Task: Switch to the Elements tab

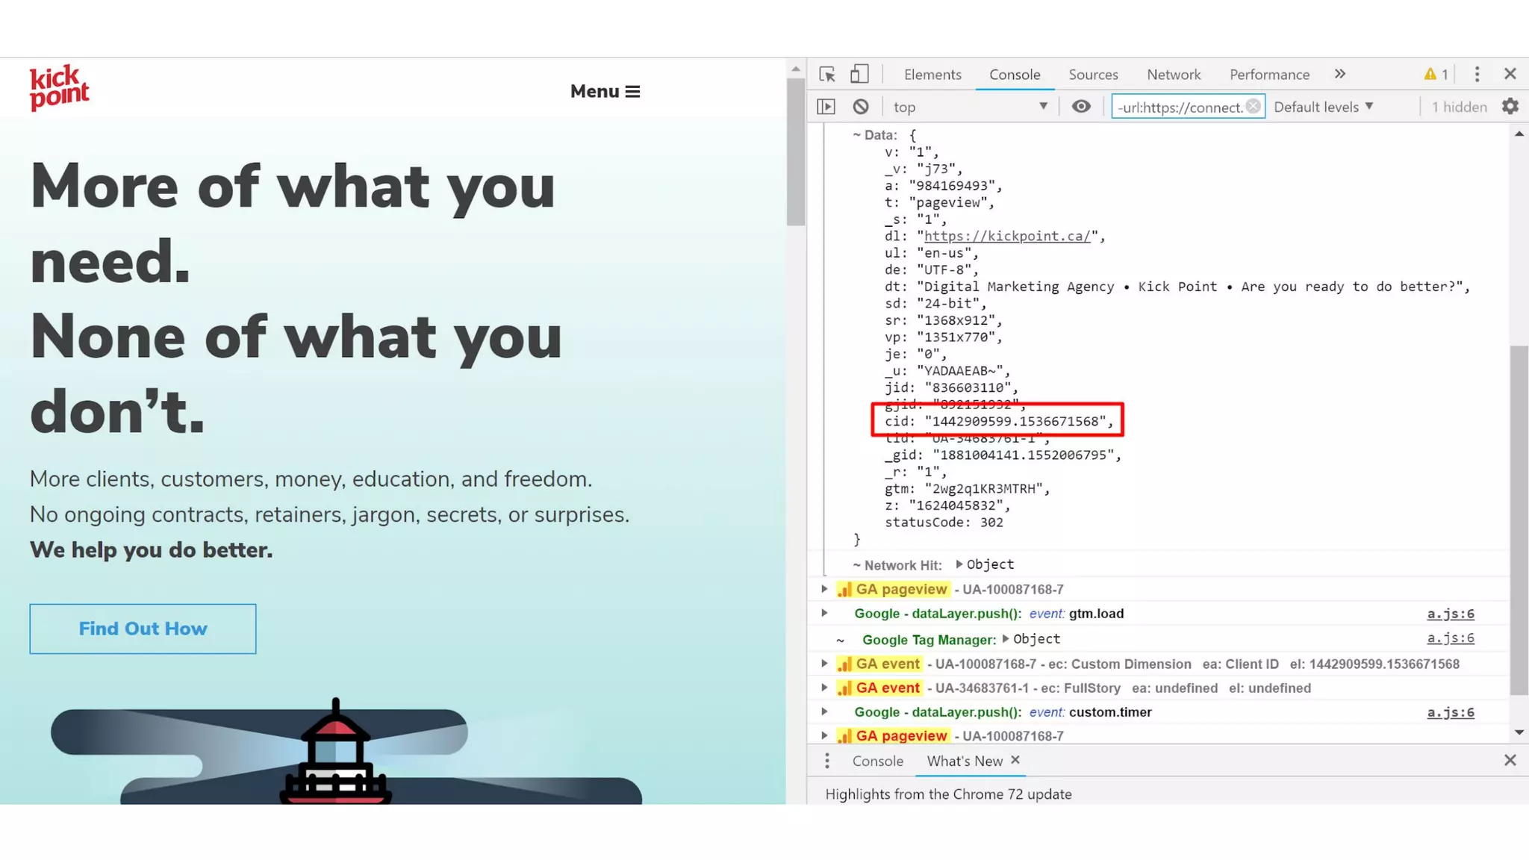Action: (932, 75)
